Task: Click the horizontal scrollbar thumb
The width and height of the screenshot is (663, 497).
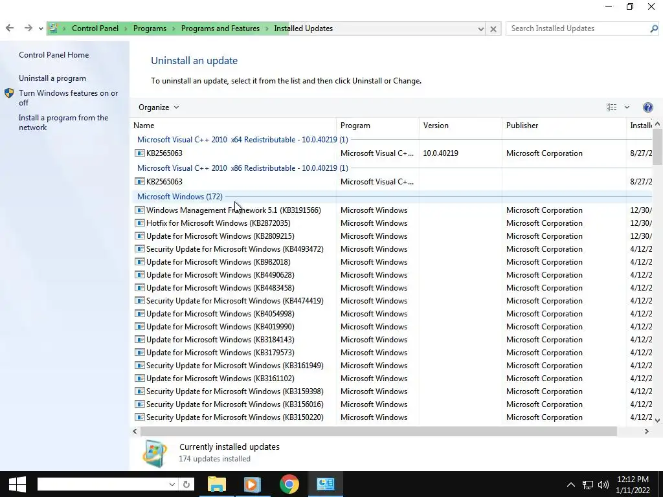Action: [x=378, y=431]
